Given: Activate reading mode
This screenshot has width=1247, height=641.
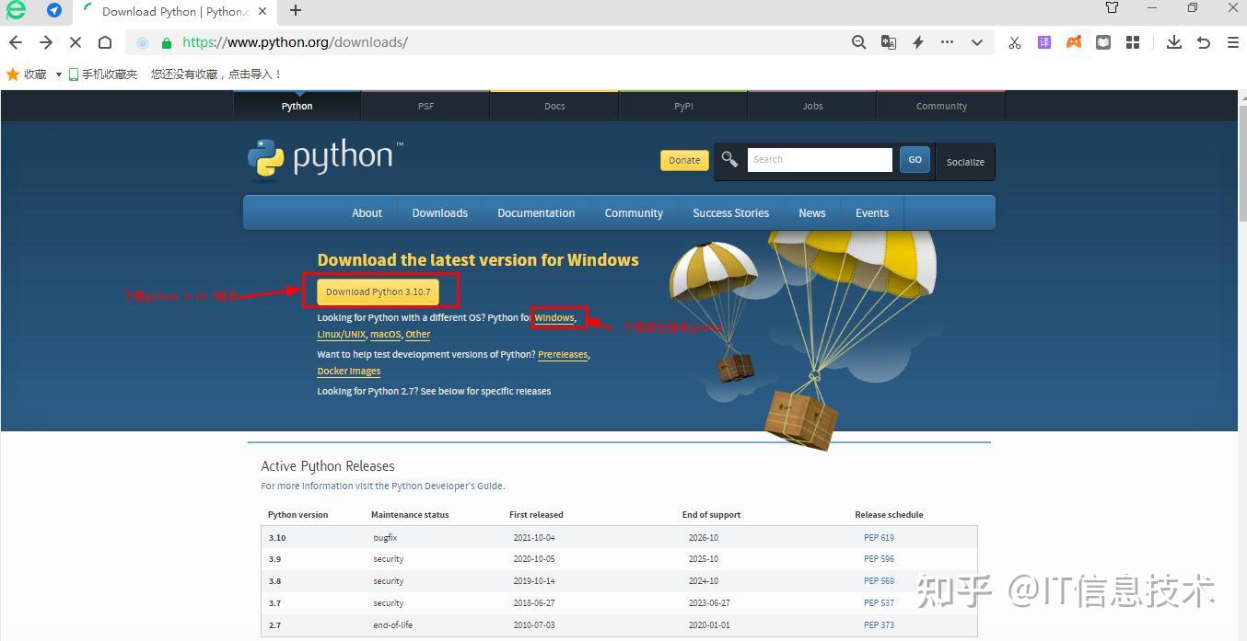Looking at the screenshot, I should (x=1102, y=42).
